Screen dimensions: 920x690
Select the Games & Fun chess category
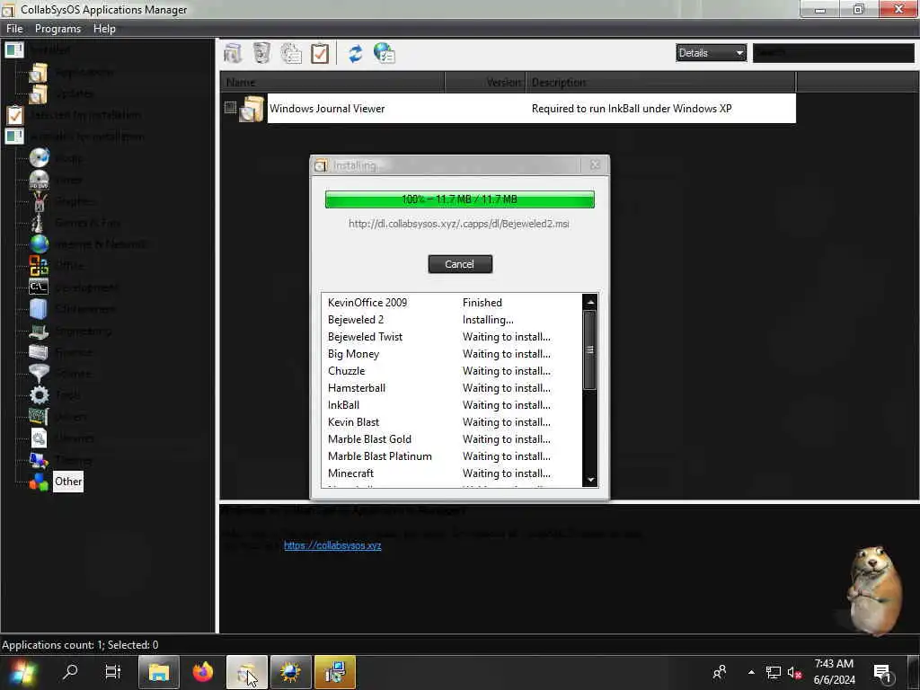75,223
